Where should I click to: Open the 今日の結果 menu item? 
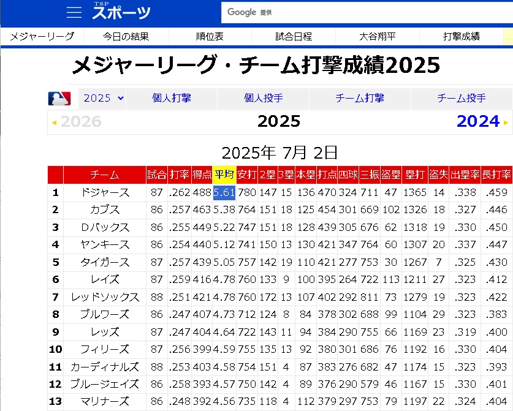(x=126, y=36)
